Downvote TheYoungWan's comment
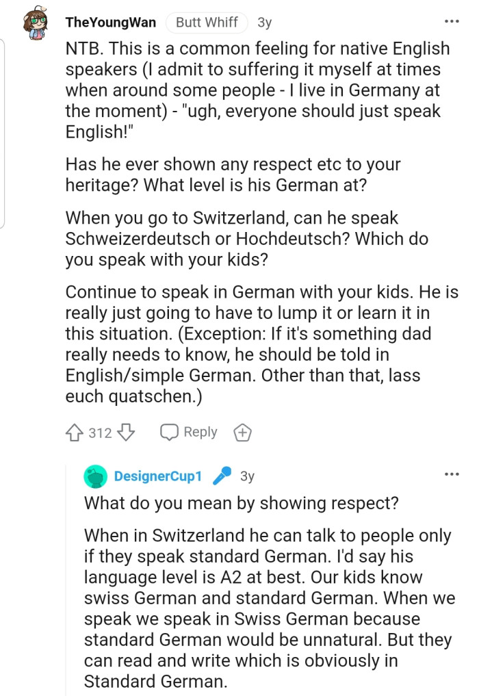479x696 pixels. 127,433
